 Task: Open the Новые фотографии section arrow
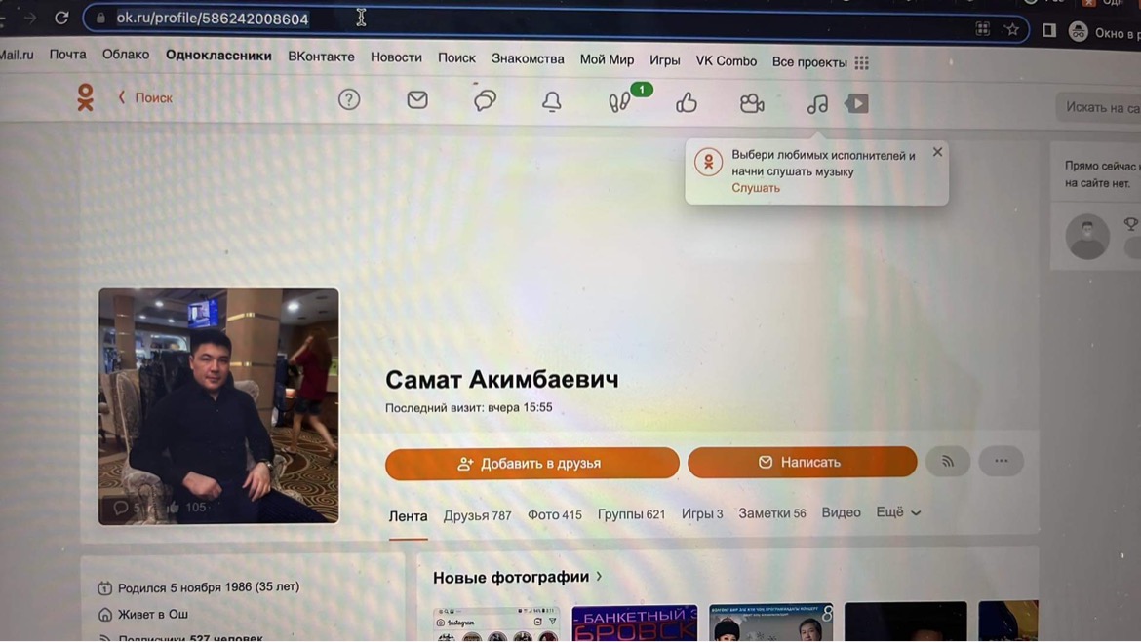pyautogui.click(x=599, y=577)
